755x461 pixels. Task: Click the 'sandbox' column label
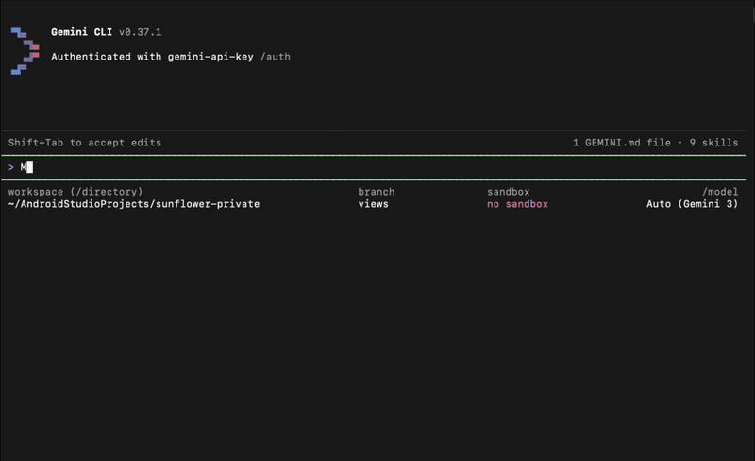[508, 192]
